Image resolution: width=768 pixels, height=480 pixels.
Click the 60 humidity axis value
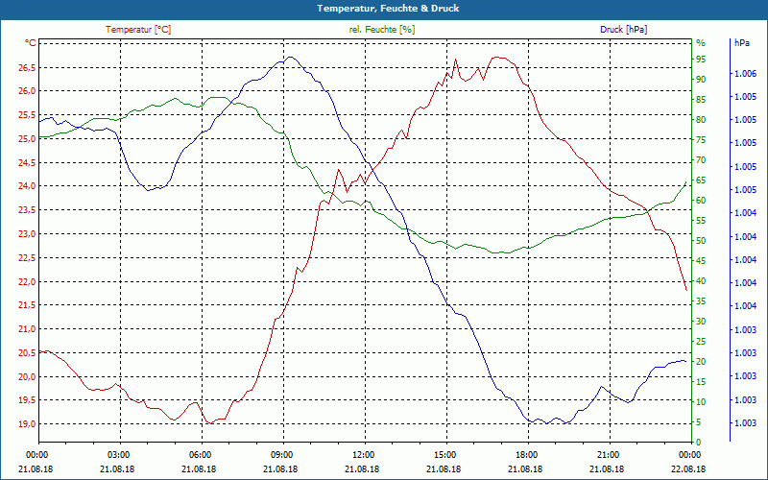701,201
